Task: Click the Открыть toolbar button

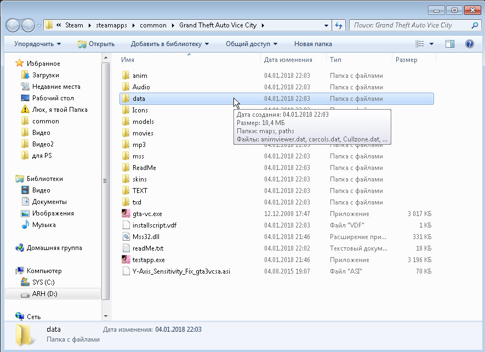Action: pyautogui.click(x=96, y=44)
